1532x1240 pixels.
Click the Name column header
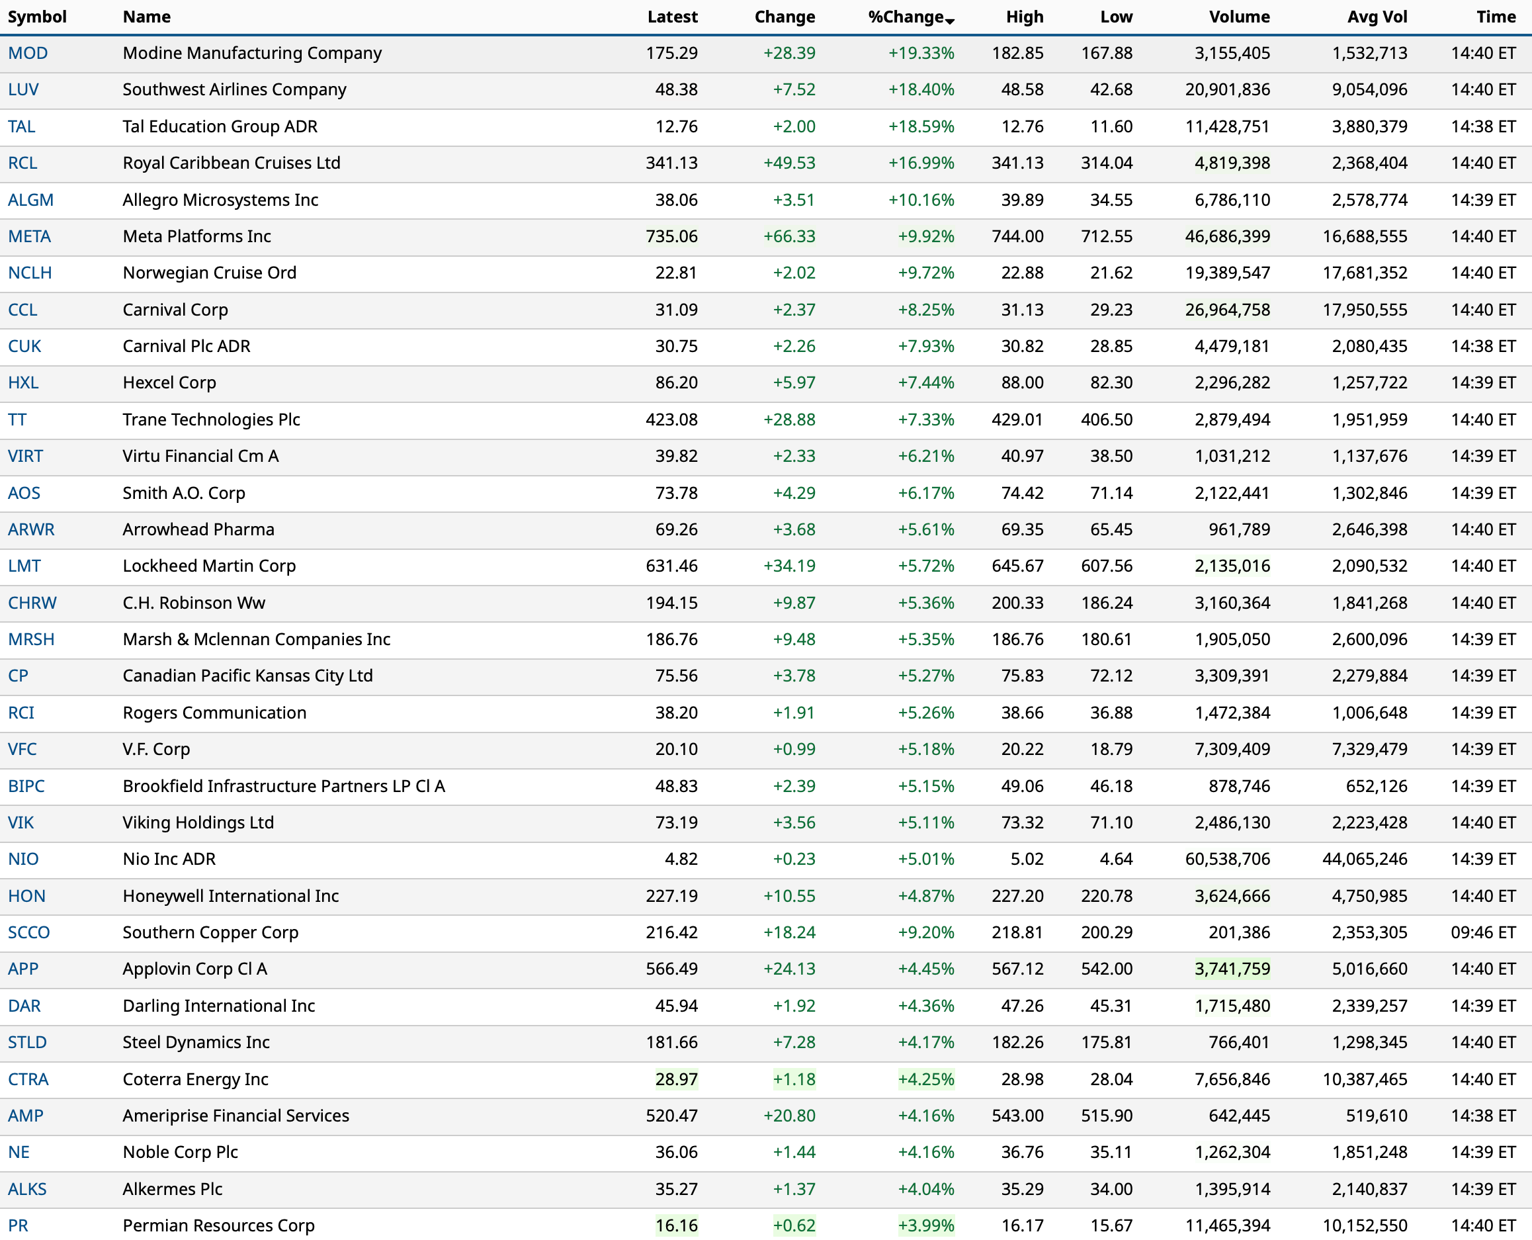[x=146, y=17]
